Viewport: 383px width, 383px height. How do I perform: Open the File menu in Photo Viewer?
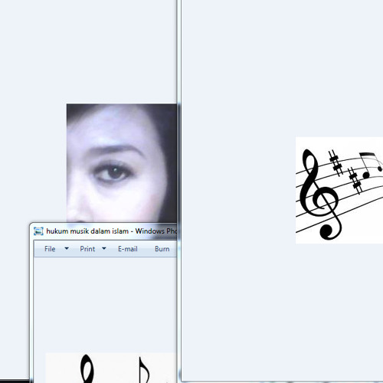point(50,249)
